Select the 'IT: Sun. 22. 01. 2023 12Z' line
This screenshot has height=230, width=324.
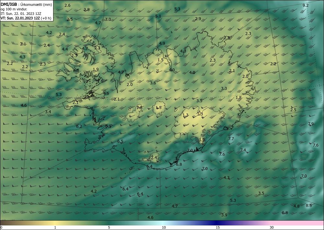click(21, 14)
